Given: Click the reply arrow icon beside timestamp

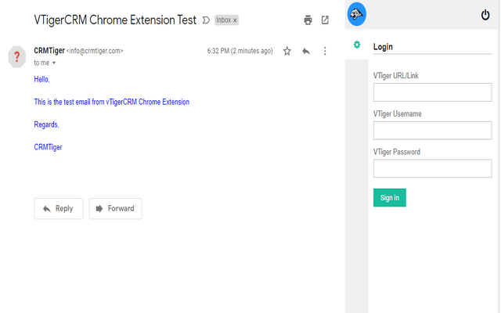Looking at the screenshot, I should pos(306,51).
